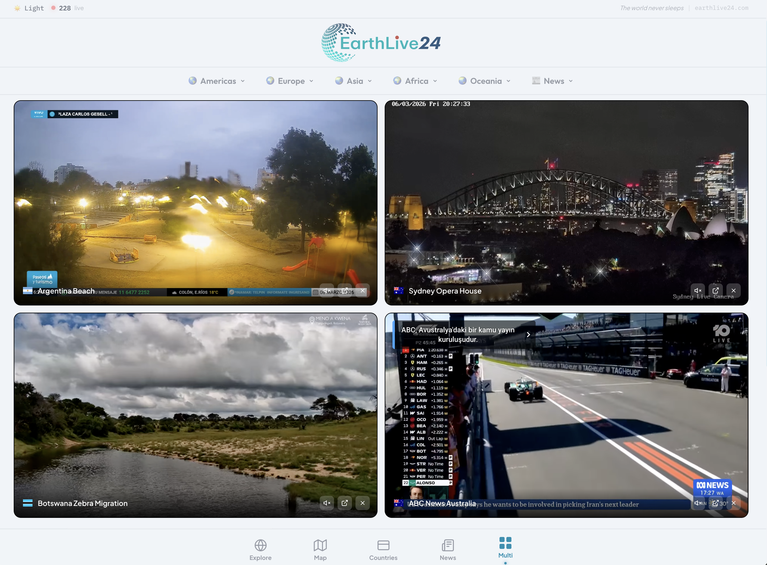Visit the earthlive24.com link
767x565 pixels.
click(x=721, y=8)
